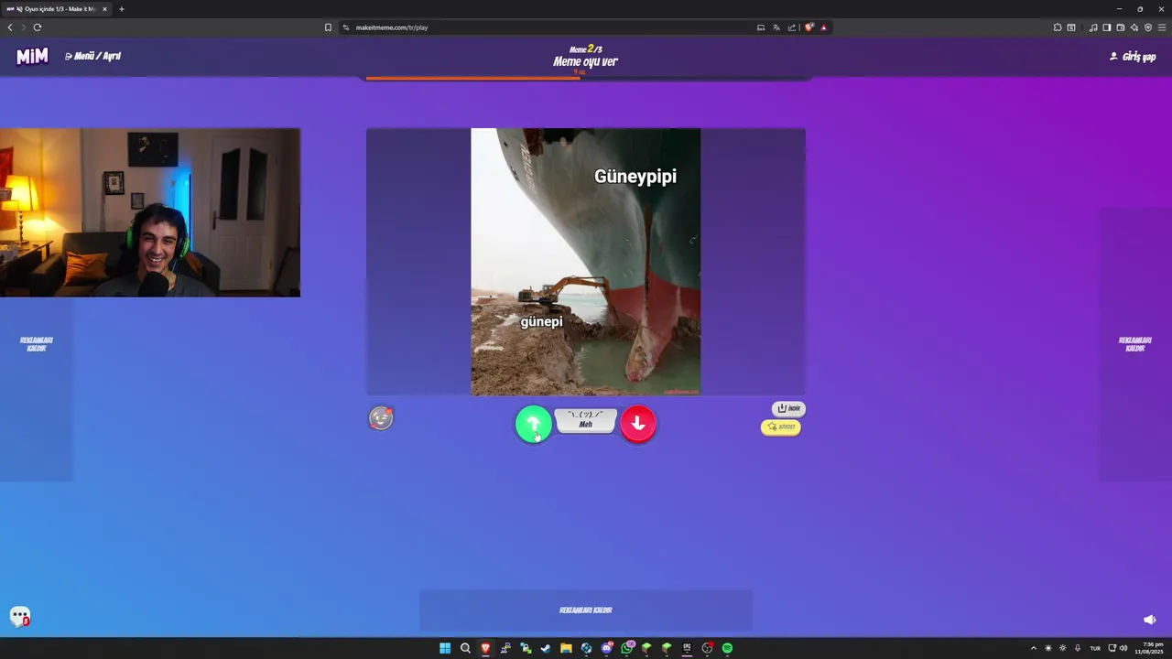The image size is (1172, 659).
Task: Open Steam from the taskbar
Action: tap(546, 648)
